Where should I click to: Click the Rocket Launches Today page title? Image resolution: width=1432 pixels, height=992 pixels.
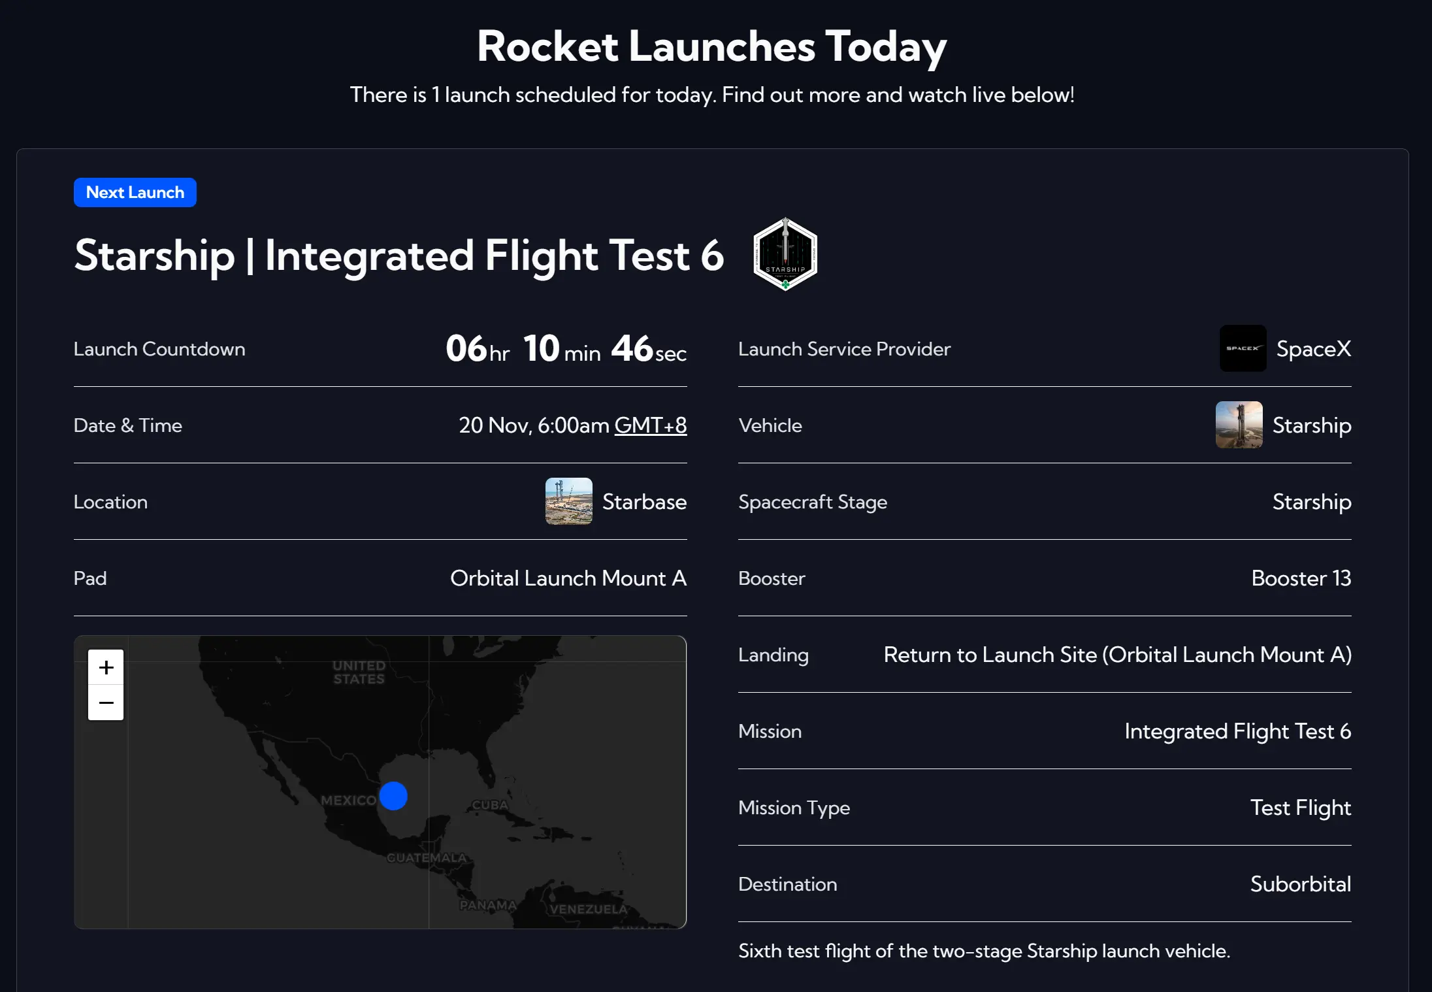point(712,46)
